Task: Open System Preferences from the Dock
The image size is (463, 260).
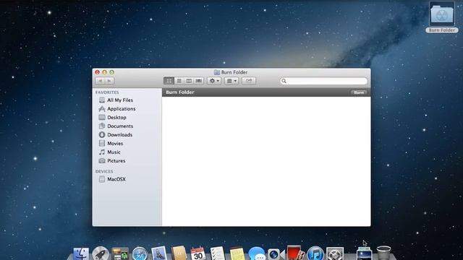Action: (335, 253)
